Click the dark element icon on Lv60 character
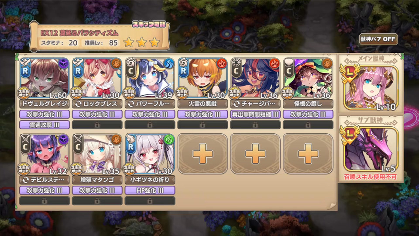Image resolution: width=419 pixels, height=236 pixels. [x=63, y=63]
